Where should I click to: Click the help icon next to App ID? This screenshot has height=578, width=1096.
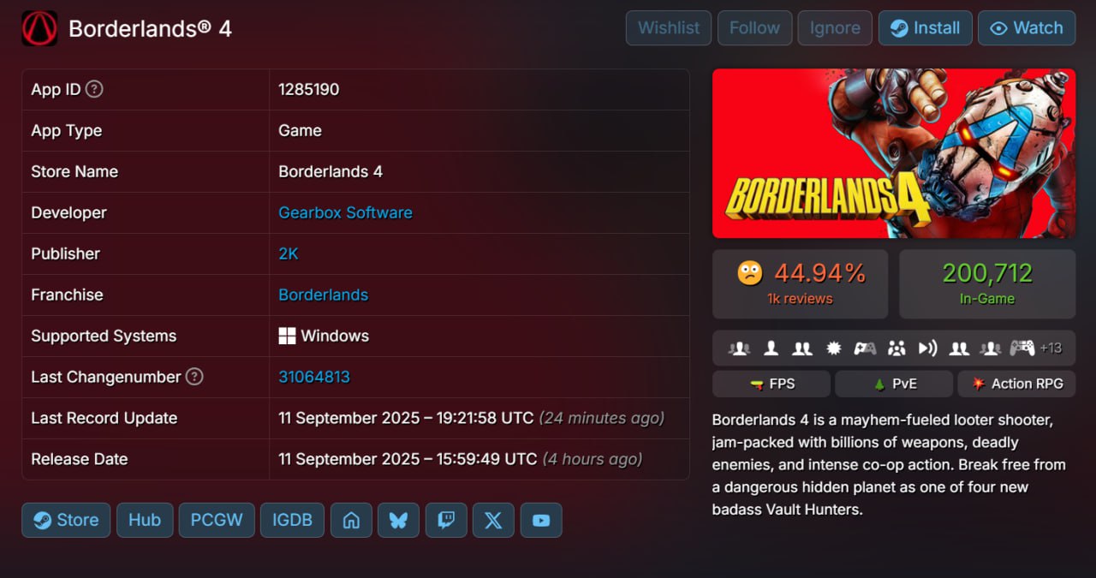[94, 89]
